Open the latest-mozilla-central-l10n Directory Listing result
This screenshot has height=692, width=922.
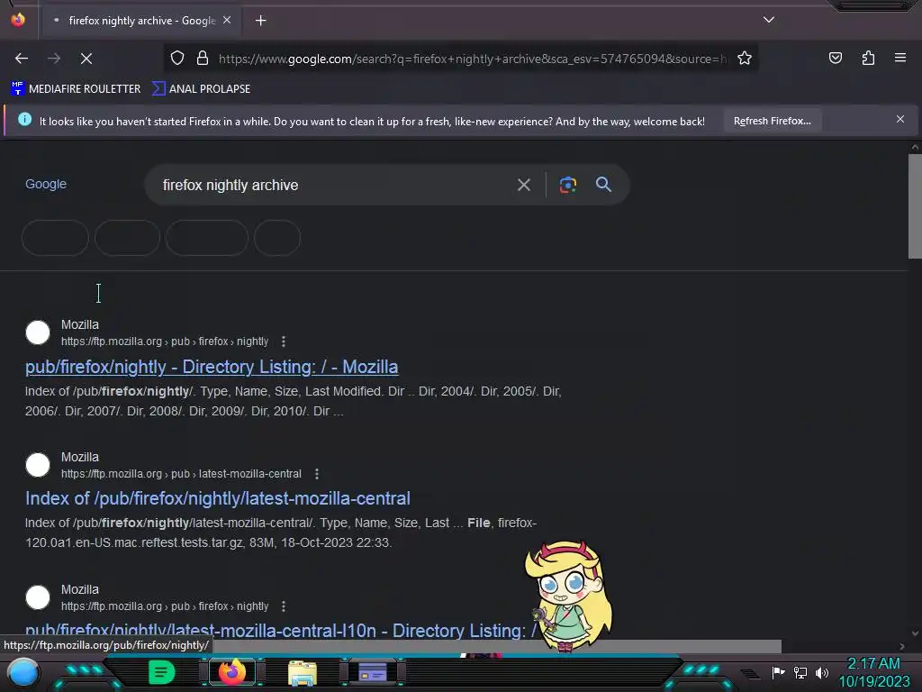(280, 631)
